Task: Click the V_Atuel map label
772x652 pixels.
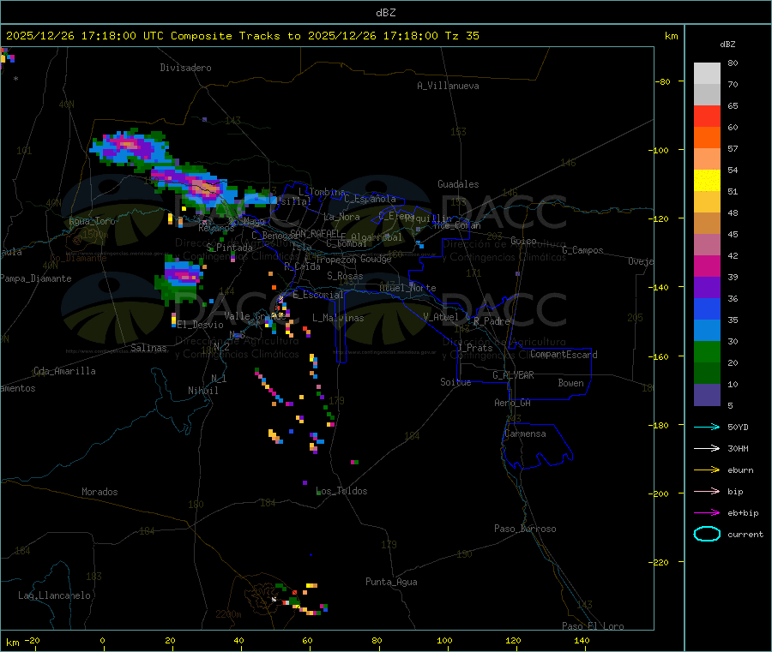Action: coord(441,317)
